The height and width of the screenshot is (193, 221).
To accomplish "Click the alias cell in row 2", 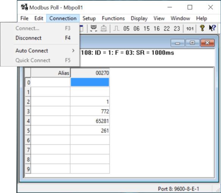I will click(50, 101).
